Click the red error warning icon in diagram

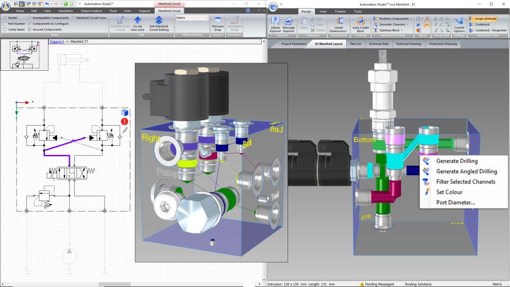tap(125, 121)
